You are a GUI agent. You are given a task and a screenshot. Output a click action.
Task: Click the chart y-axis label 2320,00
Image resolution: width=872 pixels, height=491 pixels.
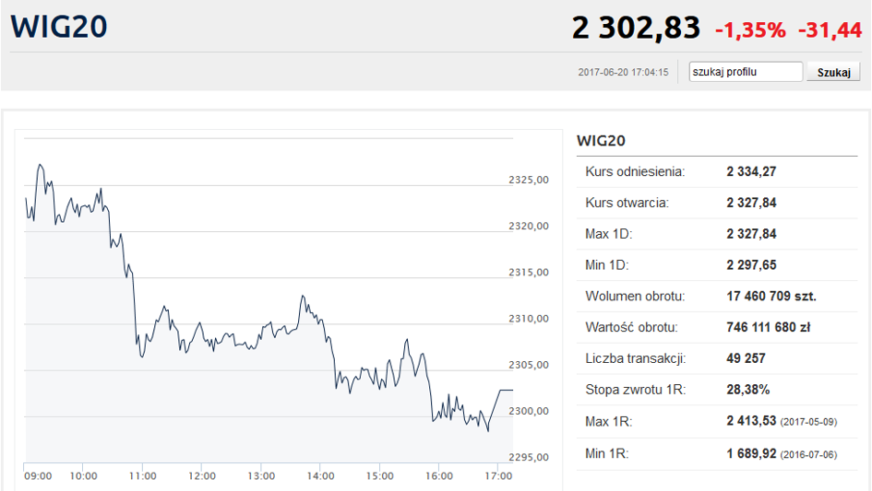click(x=529, y=226)
